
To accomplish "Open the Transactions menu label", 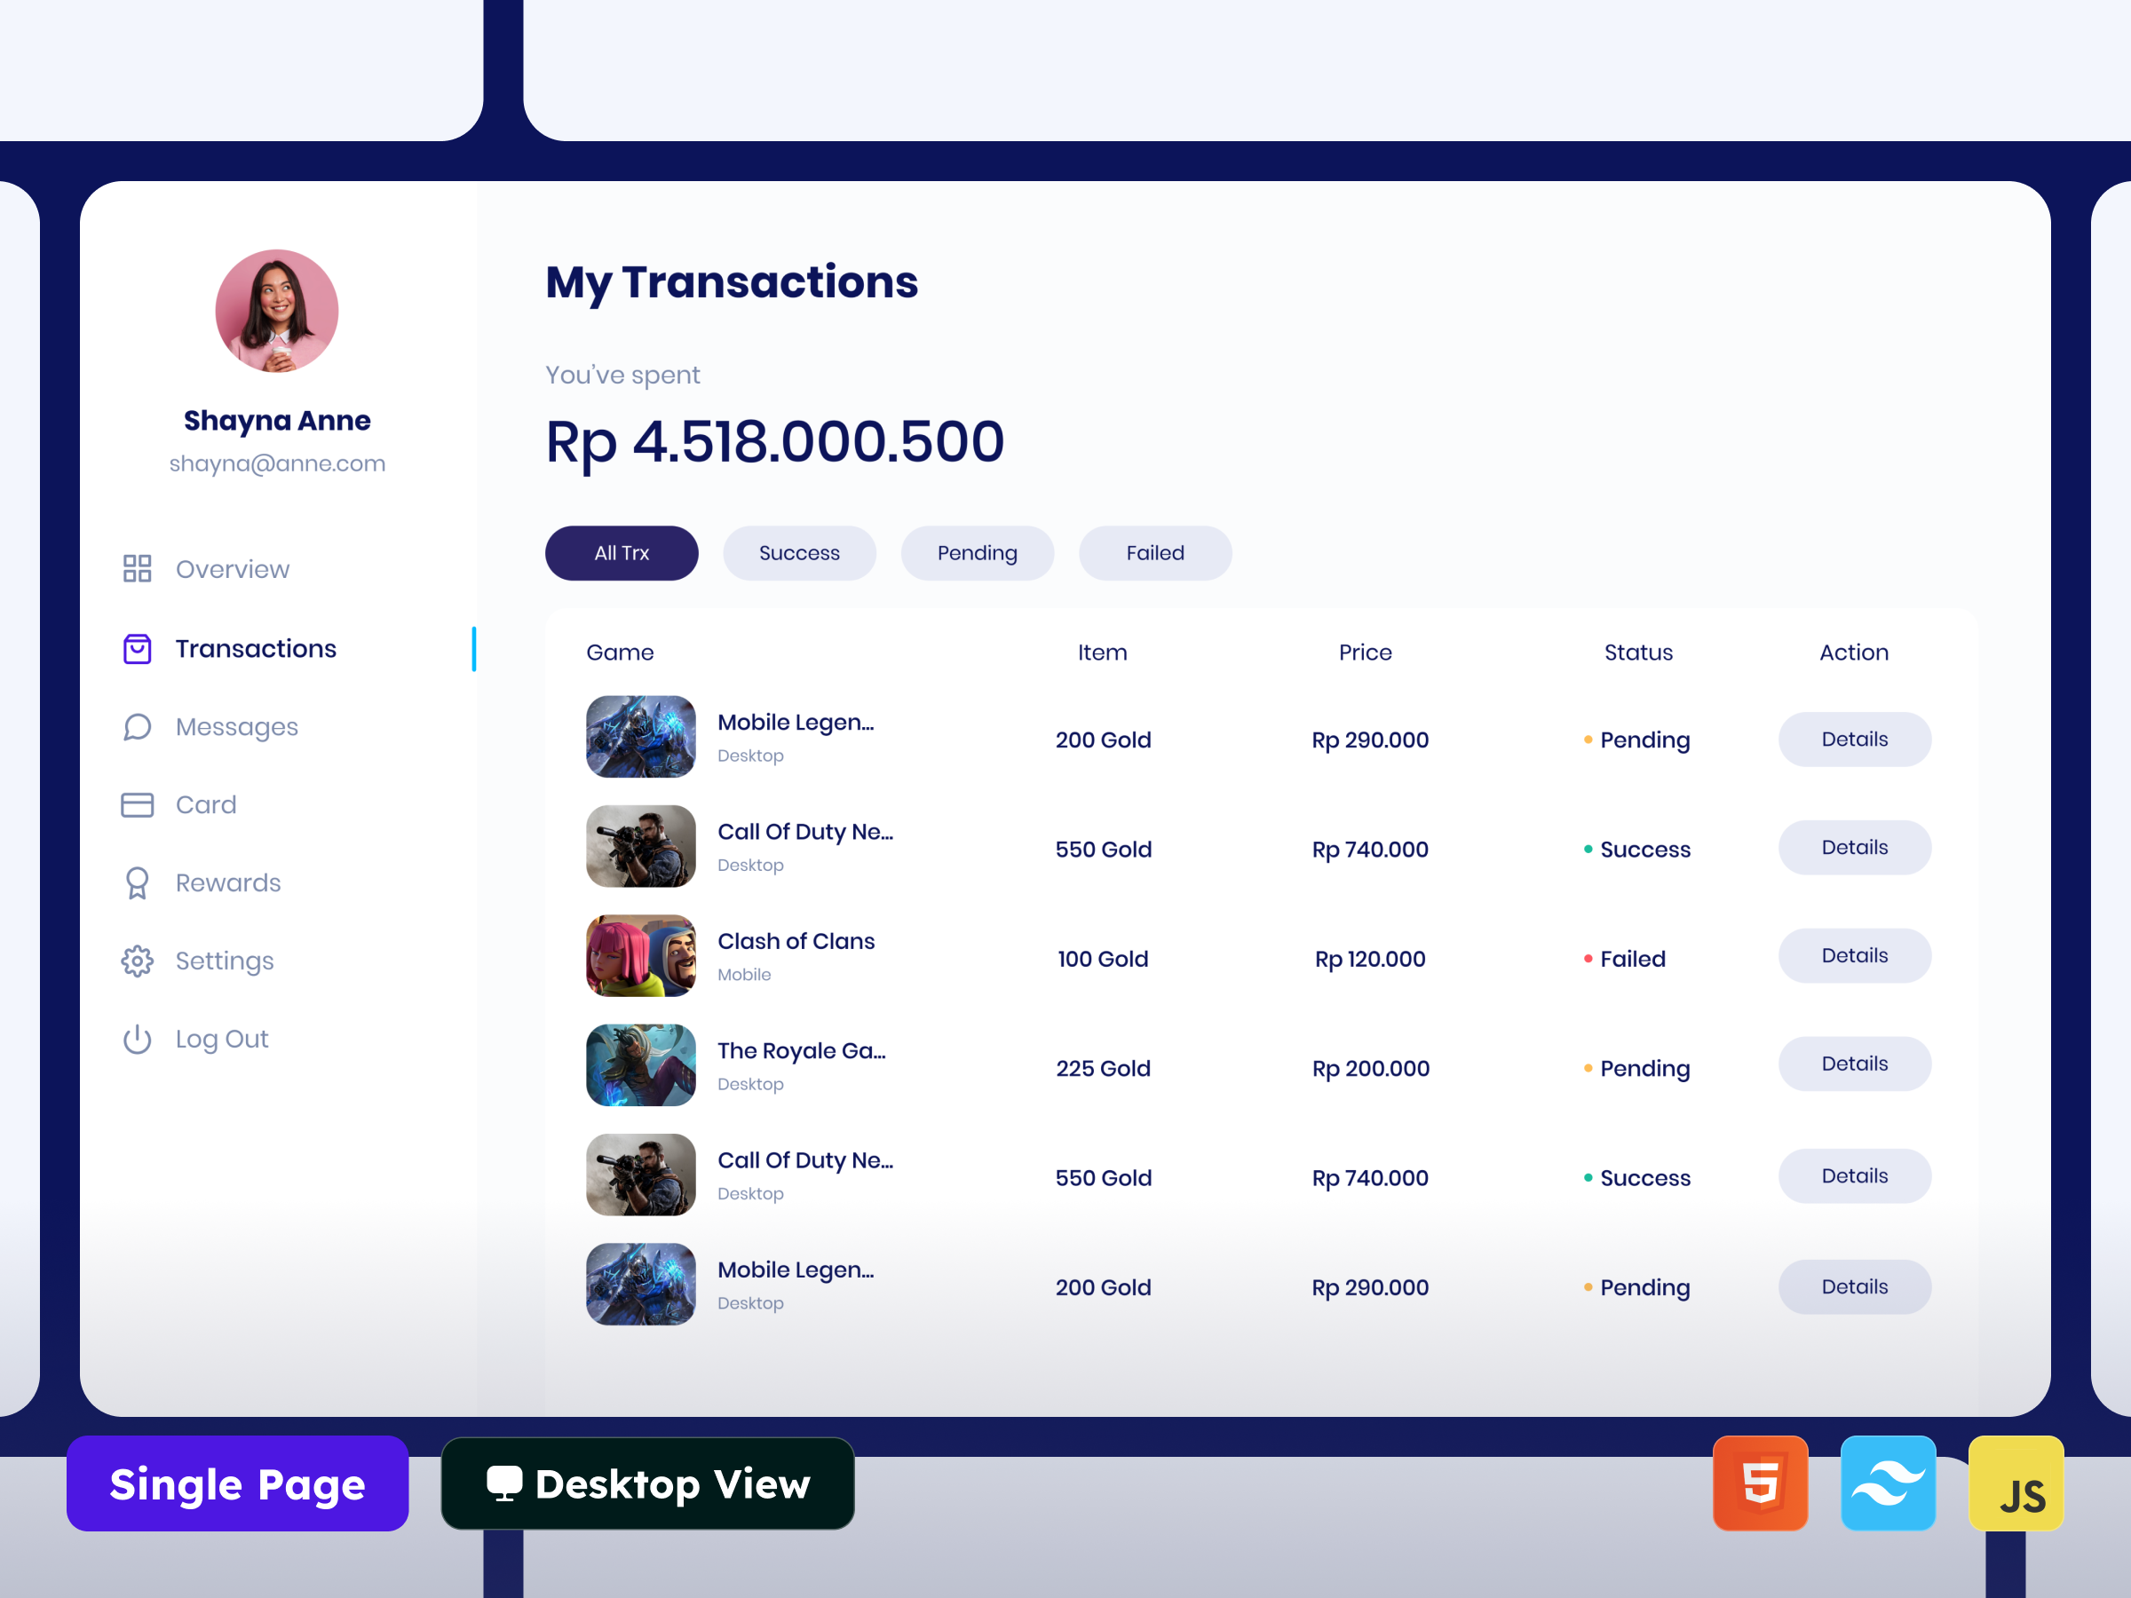I will pyautogui.click(x=256, y=648).
